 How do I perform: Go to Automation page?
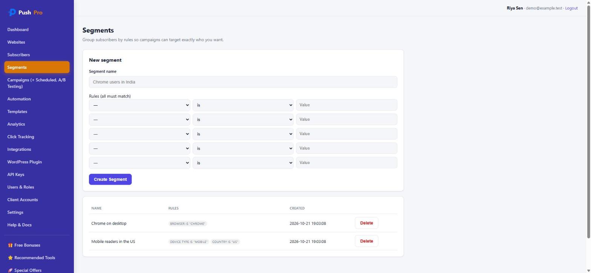[x=37, y=99]
